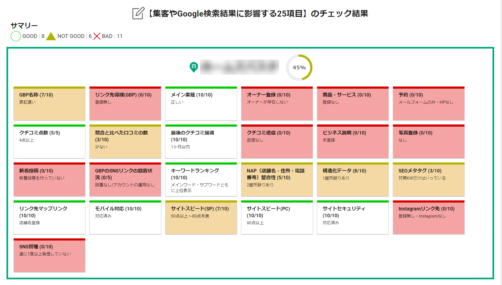Screen dimensions: 502x285
Task: Select the 写真登録 (0/10) card
Action: (428, 141)
